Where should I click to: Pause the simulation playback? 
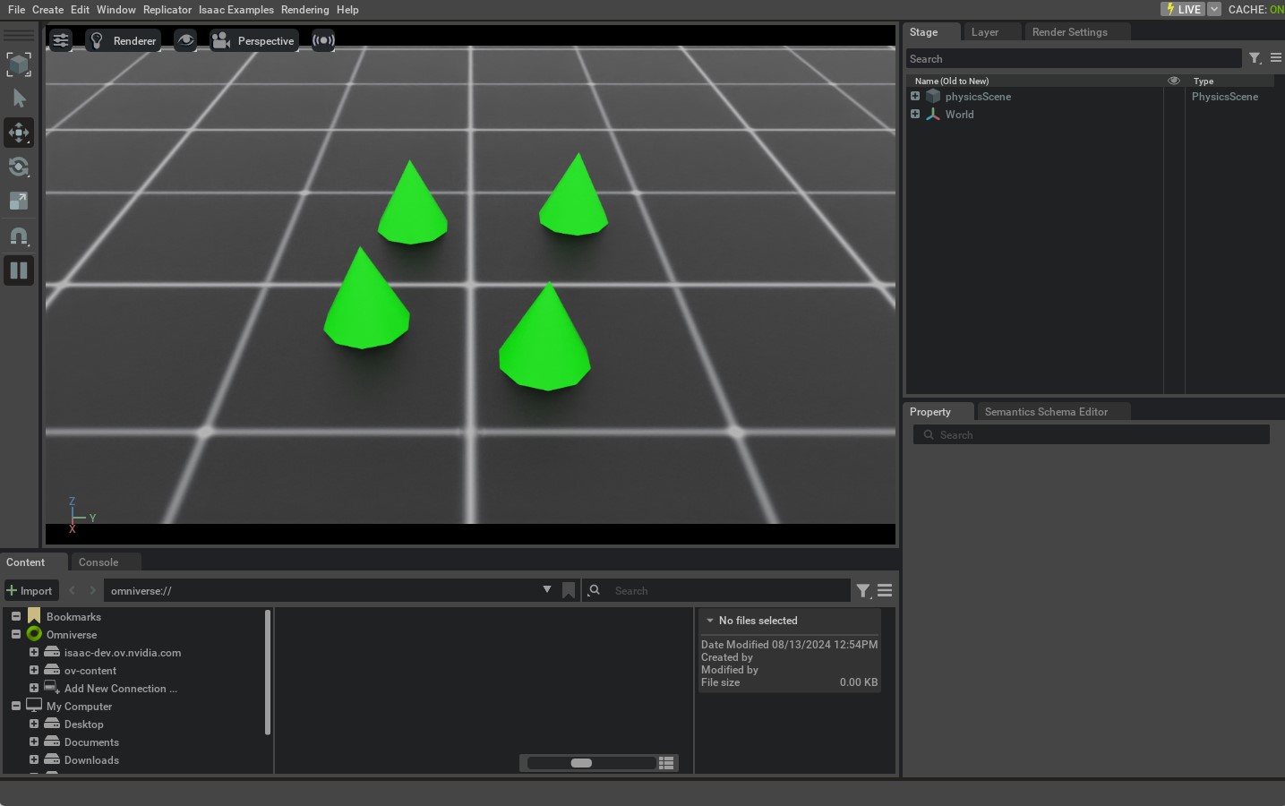point(19,270)
